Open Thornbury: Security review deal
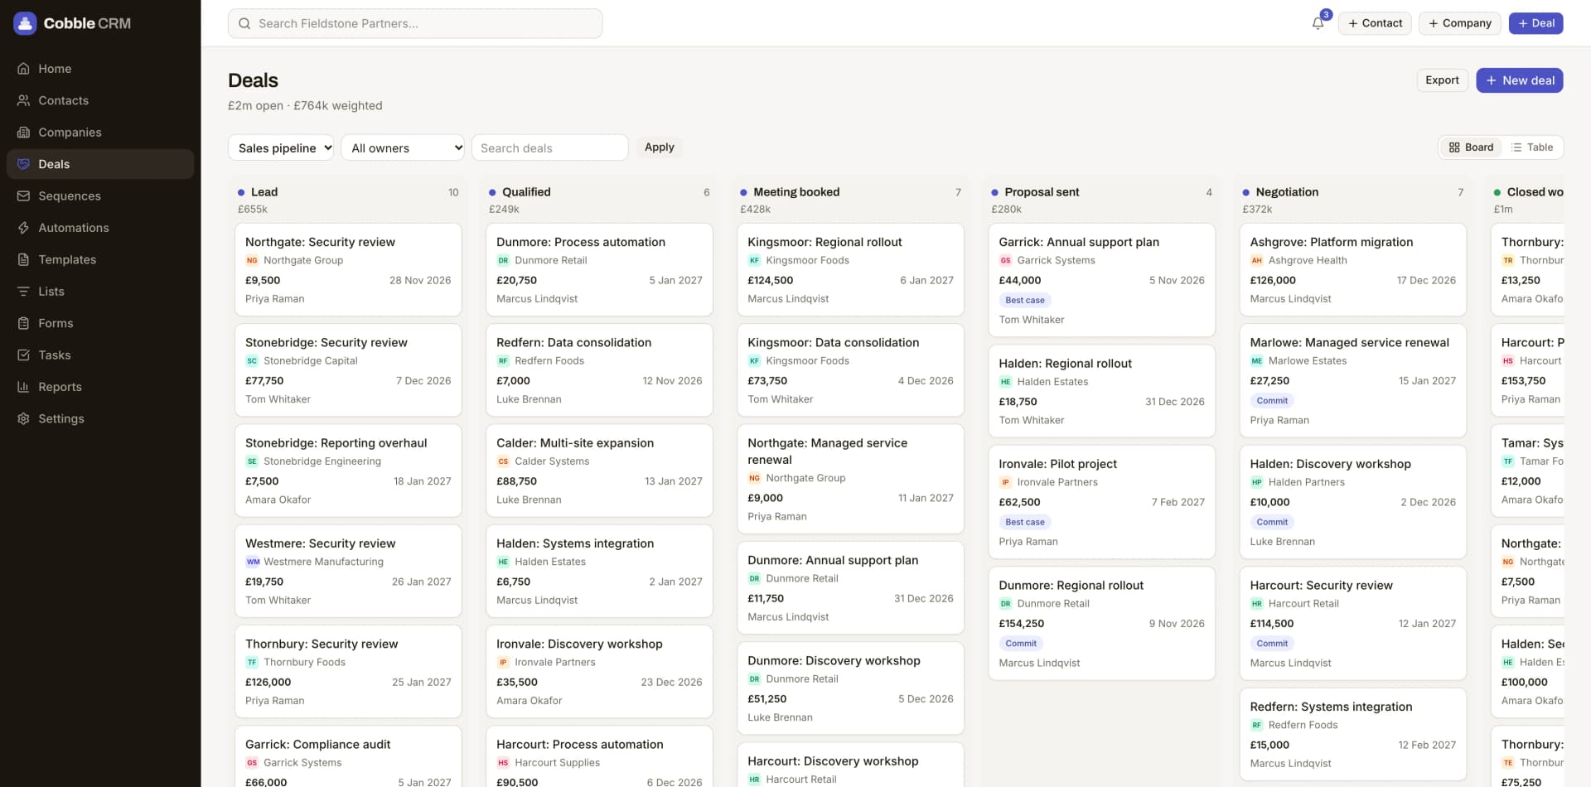This screenshot has height=787, width=1591. coord(348,671)
